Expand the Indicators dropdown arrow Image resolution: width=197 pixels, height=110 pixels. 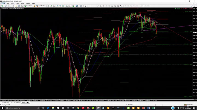pos(75,6)
